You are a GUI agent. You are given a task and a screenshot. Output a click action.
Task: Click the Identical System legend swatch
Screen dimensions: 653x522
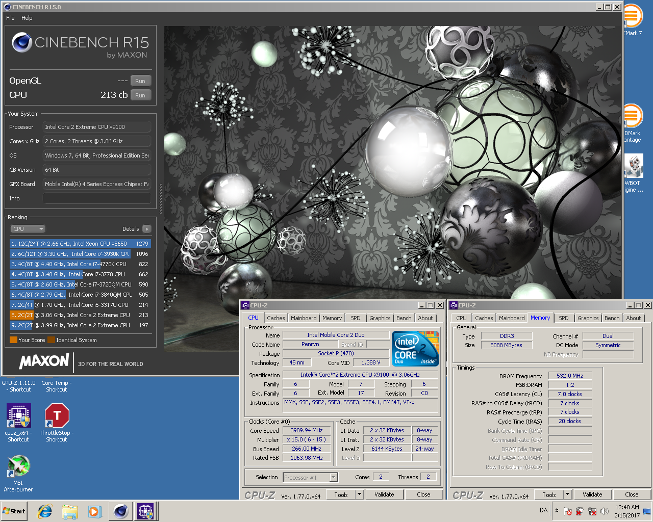(51, 340)
